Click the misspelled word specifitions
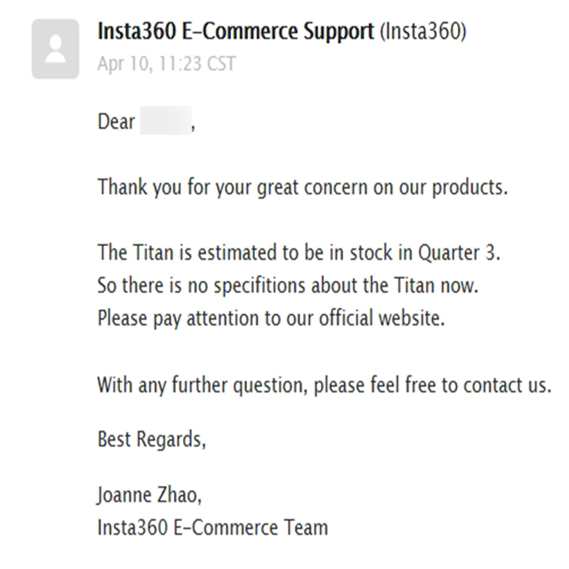Screen dimensions: 569x569 click(x=259, y=285)
